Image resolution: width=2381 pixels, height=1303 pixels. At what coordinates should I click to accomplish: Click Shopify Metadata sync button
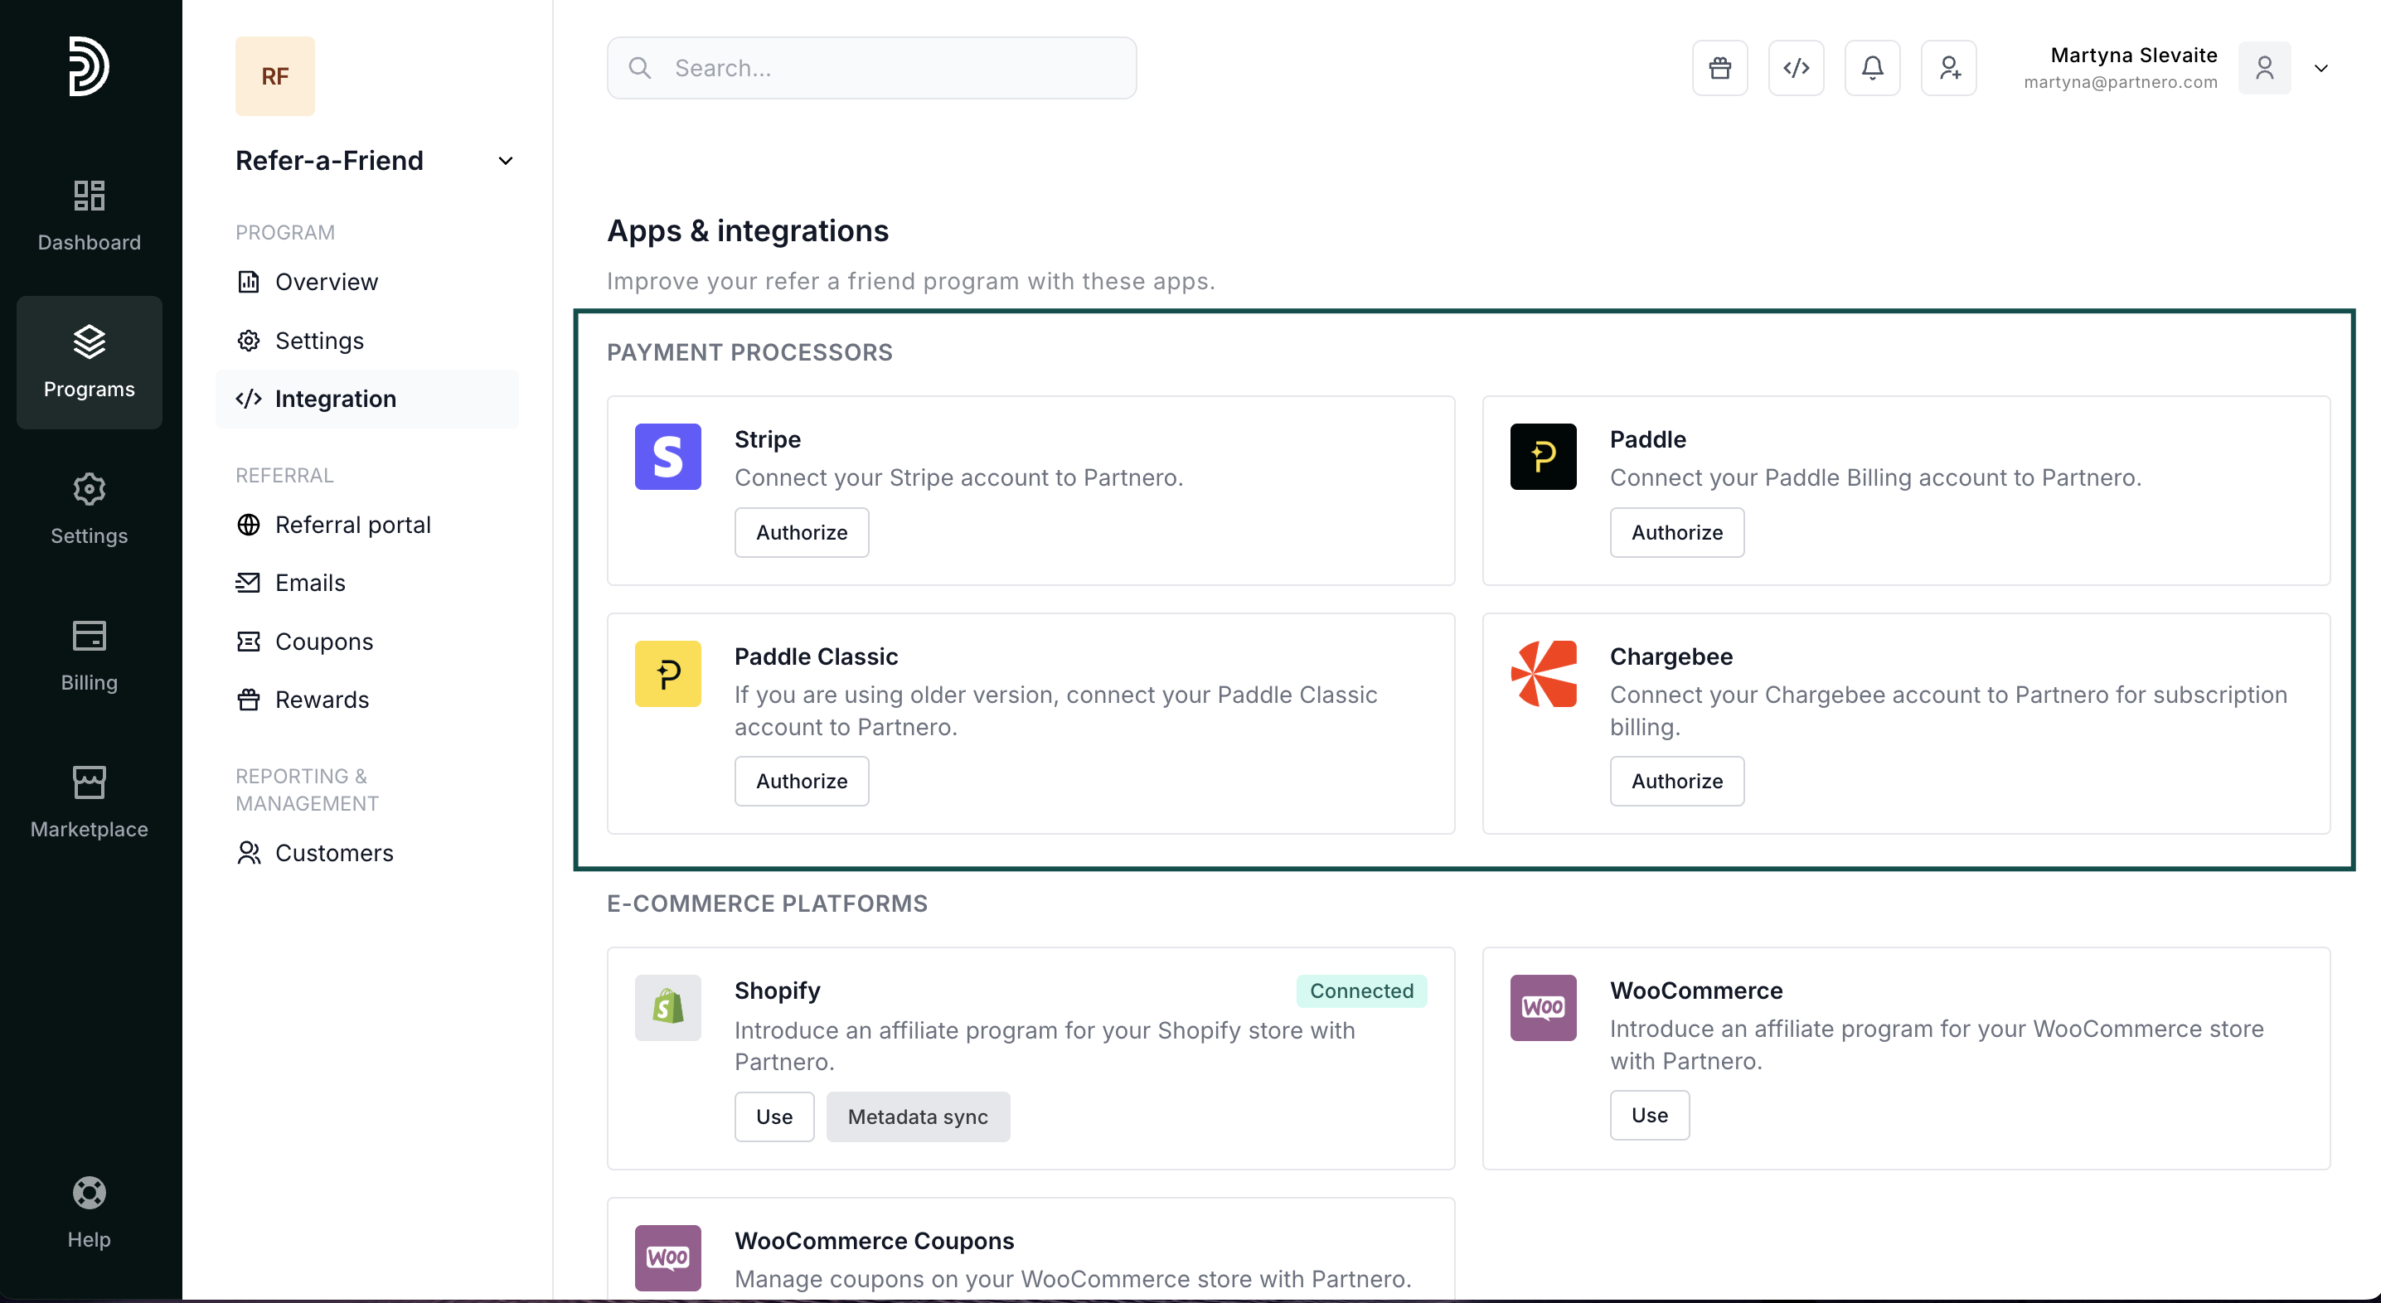917,1117
